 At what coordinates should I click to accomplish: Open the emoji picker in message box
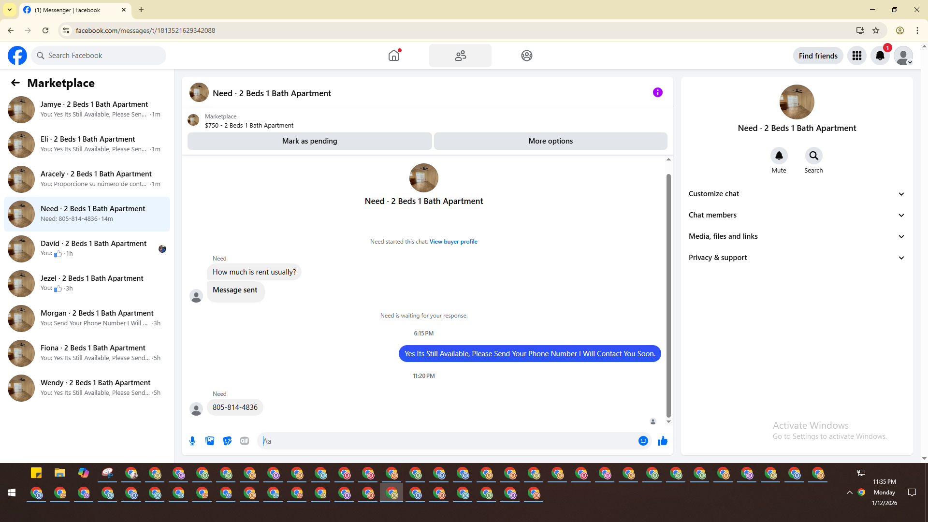[643, 441]
